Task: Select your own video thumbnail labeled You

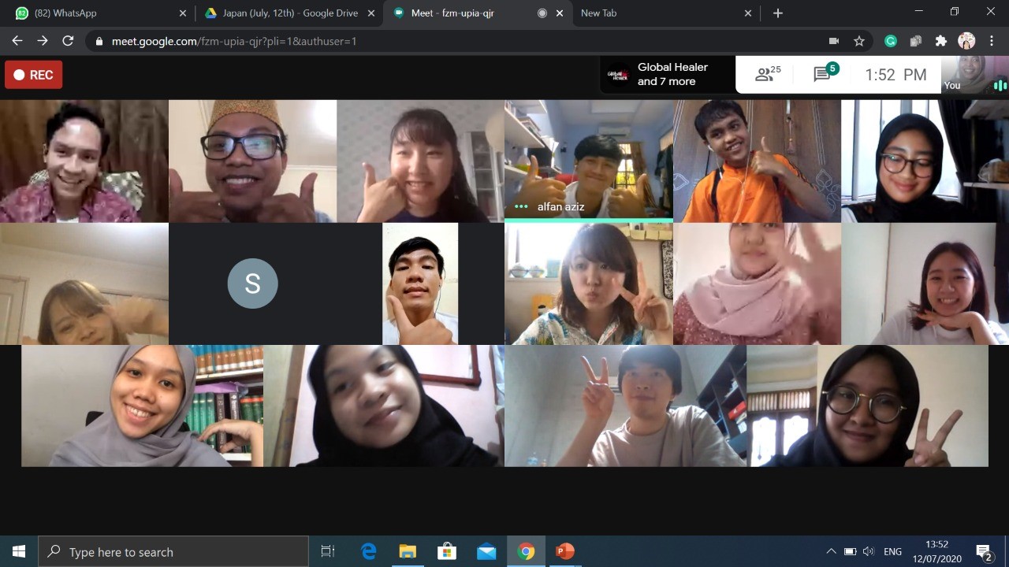Action: [975, 75]
